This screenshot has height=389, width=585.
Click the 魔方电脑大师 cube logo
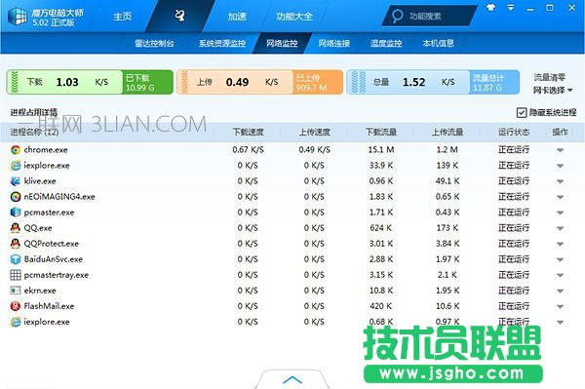click(x=18, y=16)
